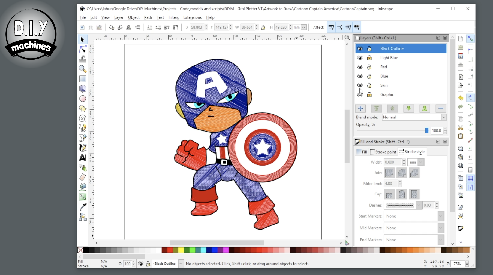Screen dimensions: 493x275
Task: Open the Path menu
Action: [x=148, y=17]
